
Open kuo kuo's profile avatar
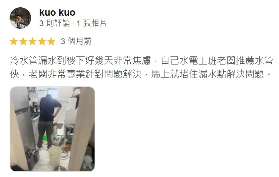20,18
